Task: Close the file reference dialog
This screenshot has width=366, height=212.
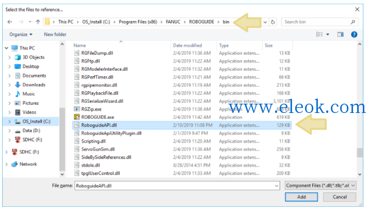Action: [357, 9]
